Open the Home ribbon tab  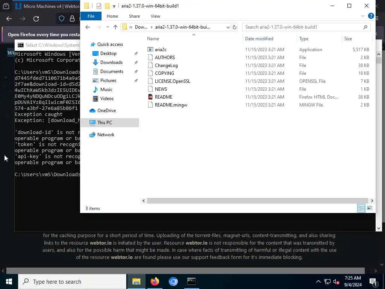[112, 16]
